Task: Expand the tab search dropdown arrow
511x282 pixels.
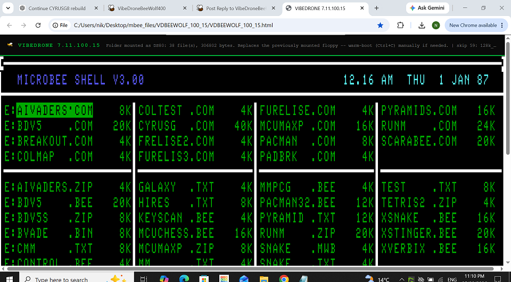Action: [x=8, y=8]
